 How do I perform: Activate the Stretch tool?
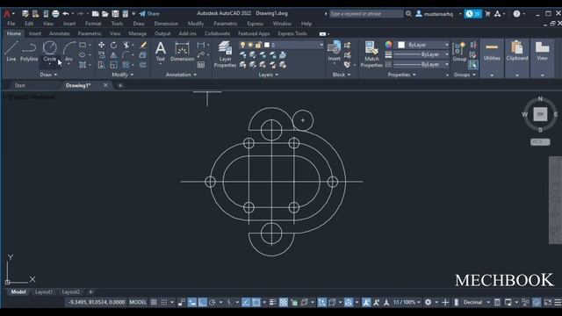(x=102, y=65)
